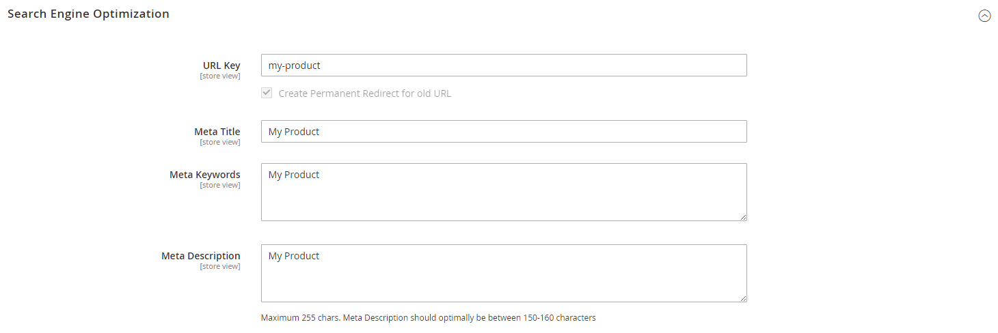998x333 pixels.
Task: Focus the URL Key input field
Action: point(503,66)
